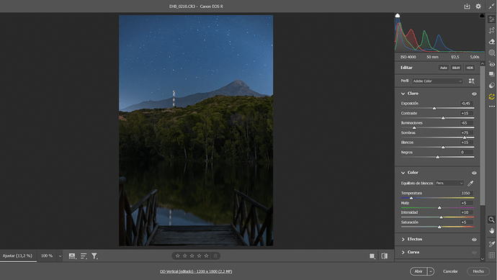Toggle the grid overlay icon
This screenshot has width=497, height=280.
pyautogui.click(x=492, y=255)
